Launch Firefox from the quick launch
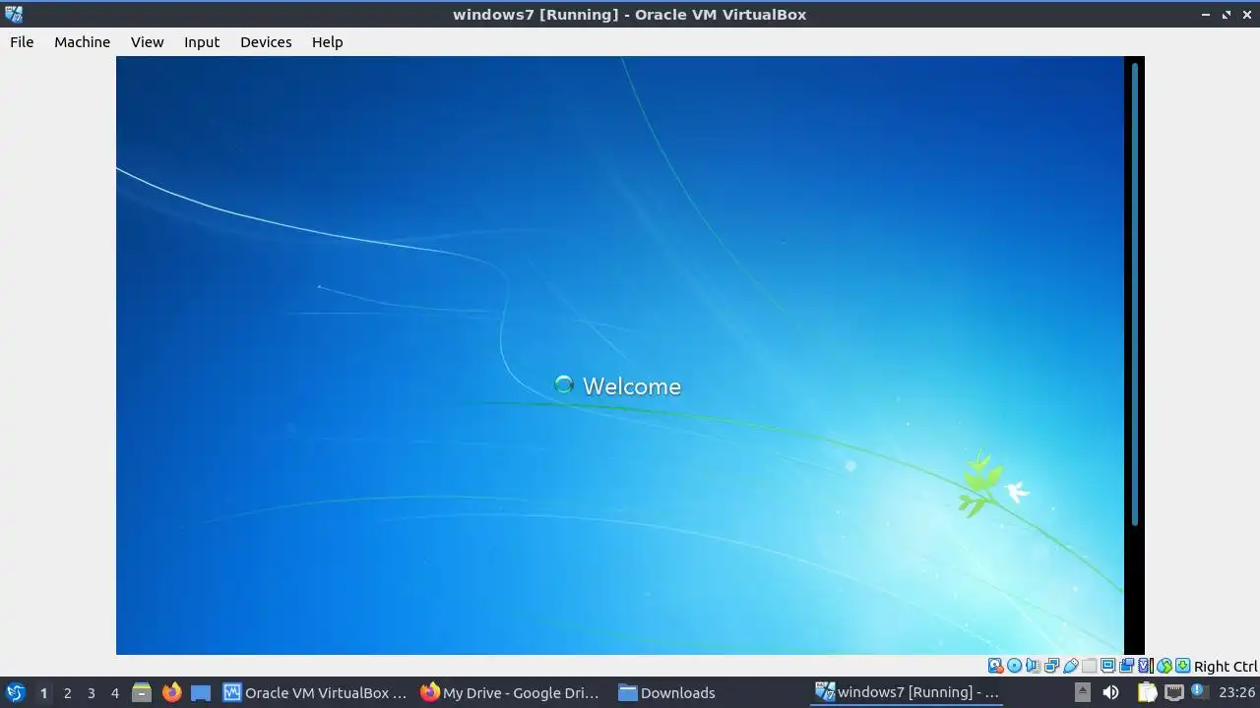The image size is (1260, 708). [x=171, y=692]
